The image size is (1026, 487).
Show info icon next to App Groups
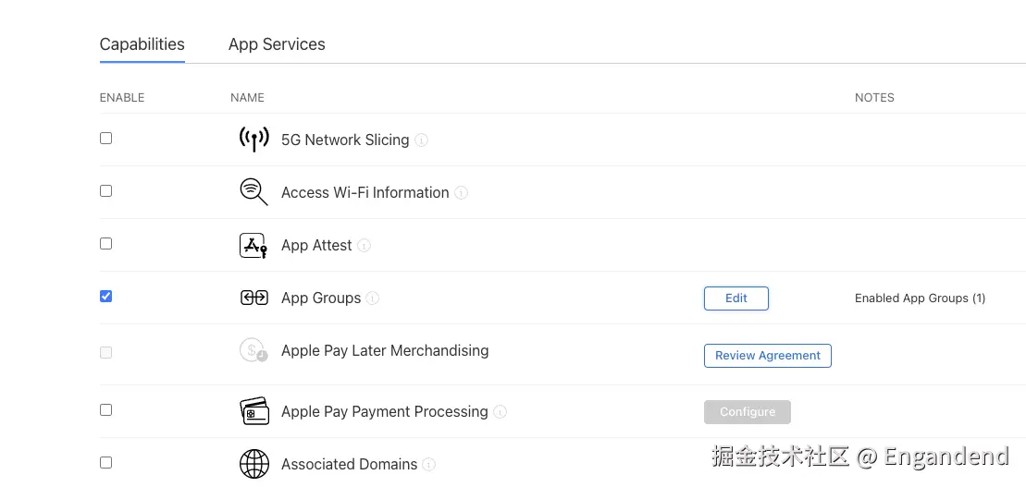click(373, 298)
